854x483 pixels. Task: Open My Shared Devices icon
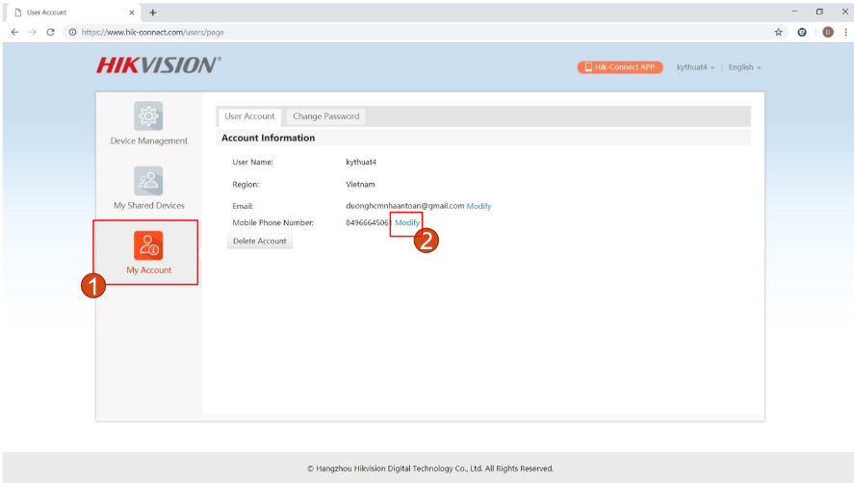coord(148,181)
